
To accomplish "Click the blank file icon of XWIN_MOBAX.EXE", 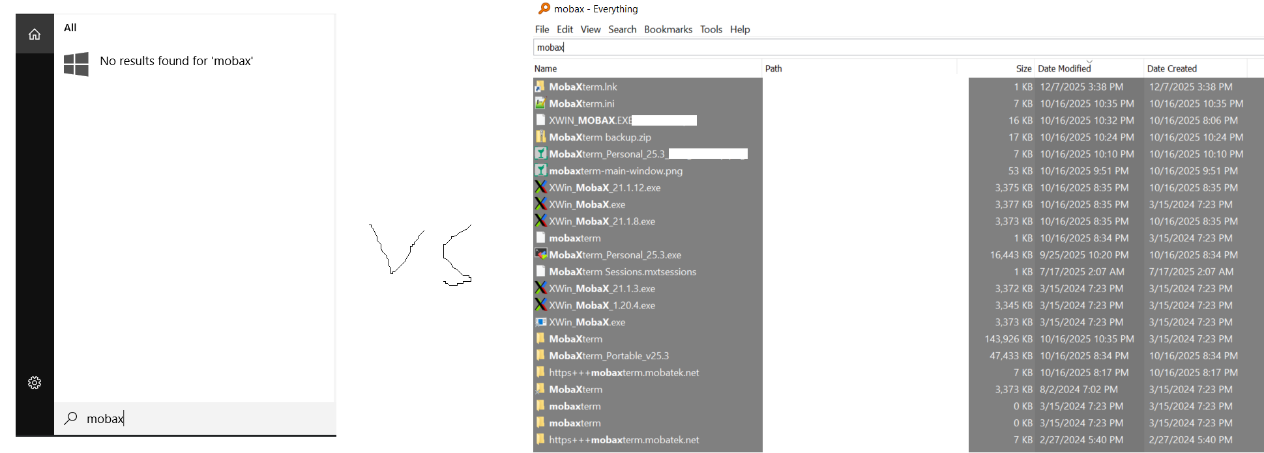I will coord(540,120).
